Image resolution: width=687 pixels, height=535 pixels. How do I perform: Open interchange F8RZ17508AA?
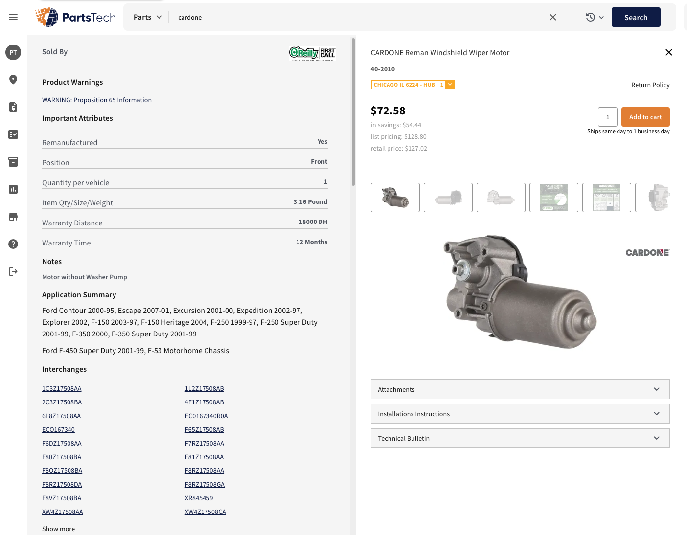204,470
